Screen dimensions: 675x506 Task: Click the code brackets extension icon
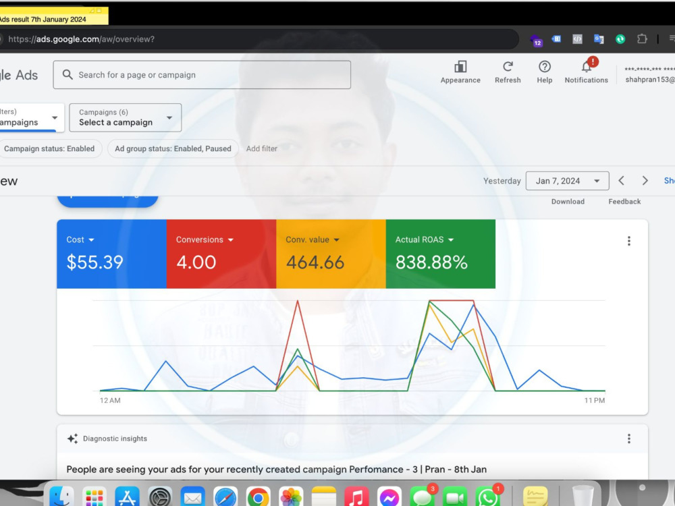577,39
